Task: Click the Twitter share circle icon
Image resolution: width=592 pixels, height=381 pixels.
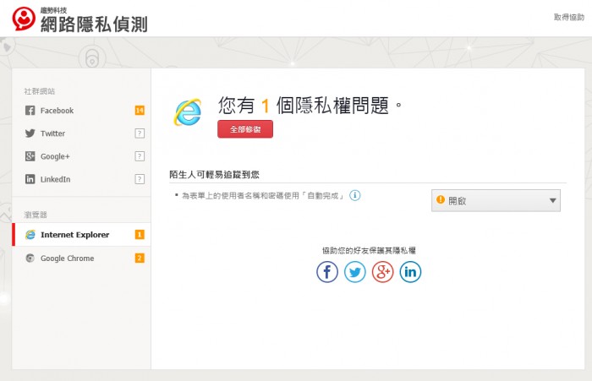Action: [355, 272]
